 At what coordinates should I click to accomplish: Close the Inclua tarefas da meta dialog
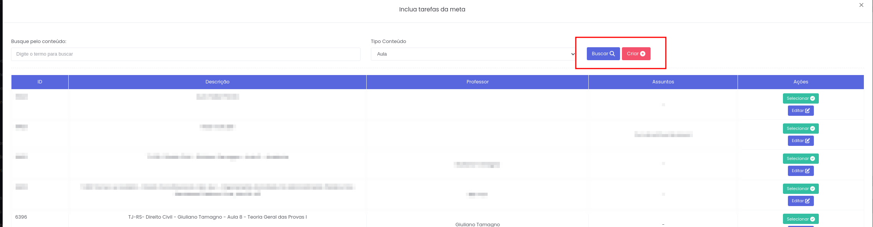coord(861,5)
